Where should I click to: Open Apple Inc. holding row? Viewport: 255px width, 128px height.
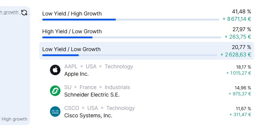(150, 70)
